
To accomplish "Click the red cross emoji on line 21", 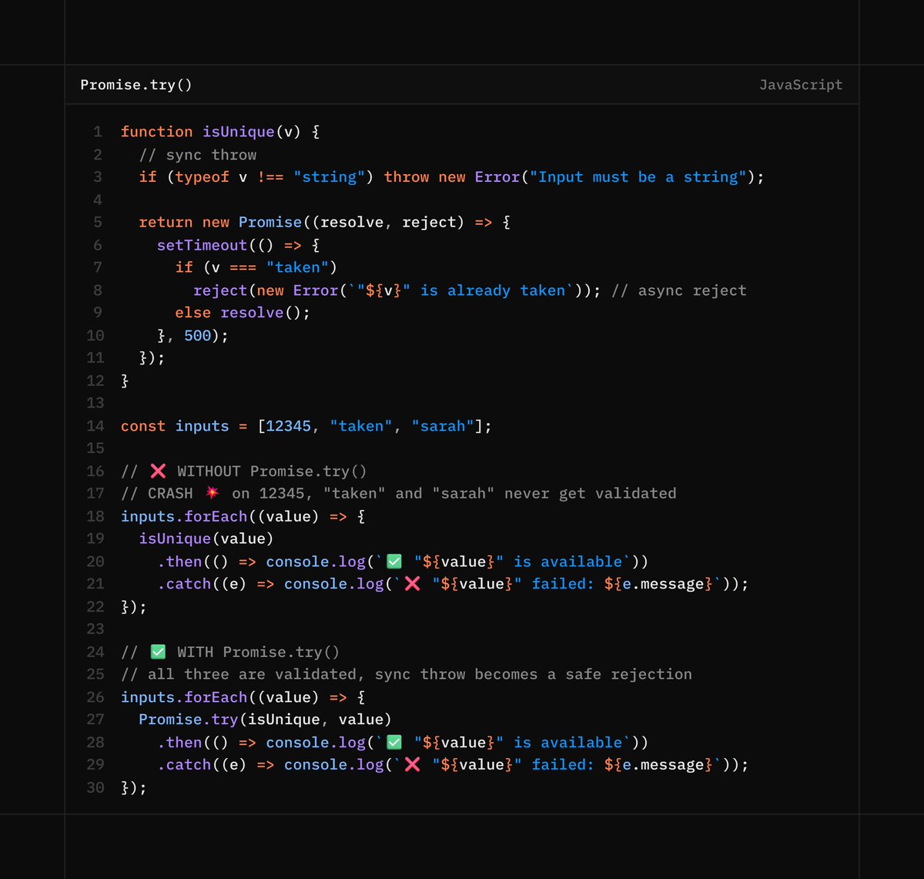I will coord(412,584).
